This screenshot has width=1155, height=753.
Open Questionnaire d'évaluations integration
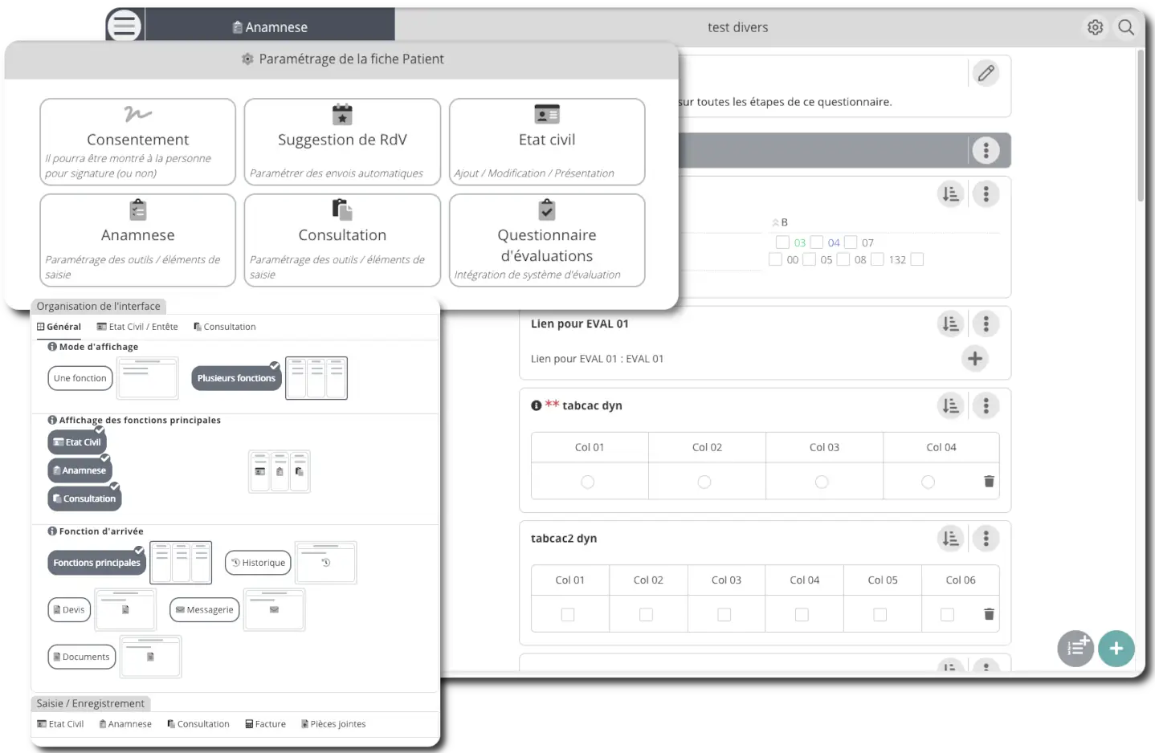pos(546,239)
